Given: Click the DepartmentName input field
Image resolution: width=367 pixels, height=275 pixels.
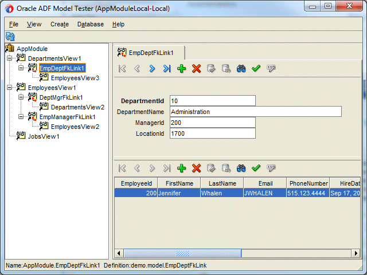Looking at the screenshot, I should [x=256, y=112].
